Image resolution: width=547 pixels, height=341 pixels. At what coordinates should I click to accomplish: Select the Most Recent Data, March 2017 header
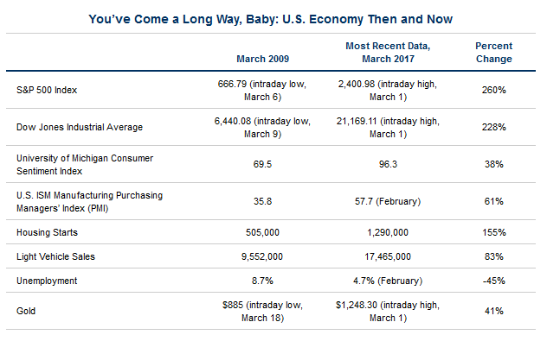tap(388, 53)
